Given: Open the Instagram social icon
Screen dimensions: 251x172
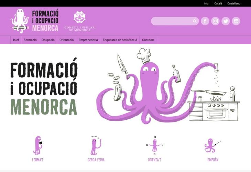Looking at the screenshot, I should pyautogui.click(x=215, y=21).
